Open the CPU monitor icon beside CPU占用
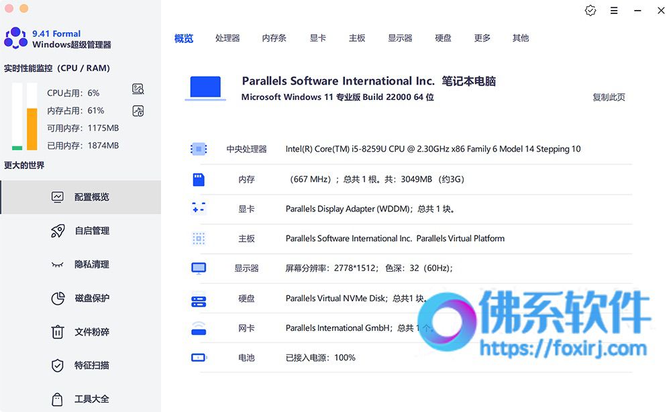Viewport: 671px width, 412px height. pos(138,89)
